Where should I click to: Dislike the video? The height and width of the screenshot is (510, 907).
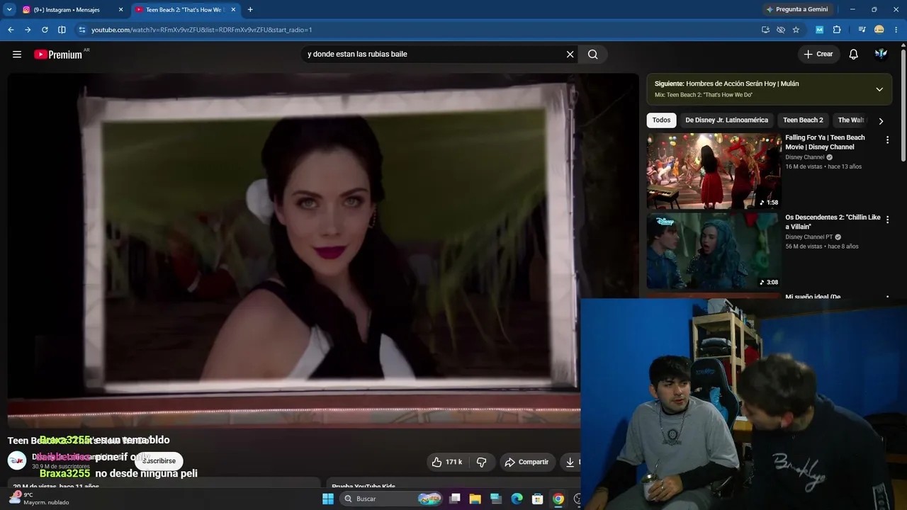[482, 462]
